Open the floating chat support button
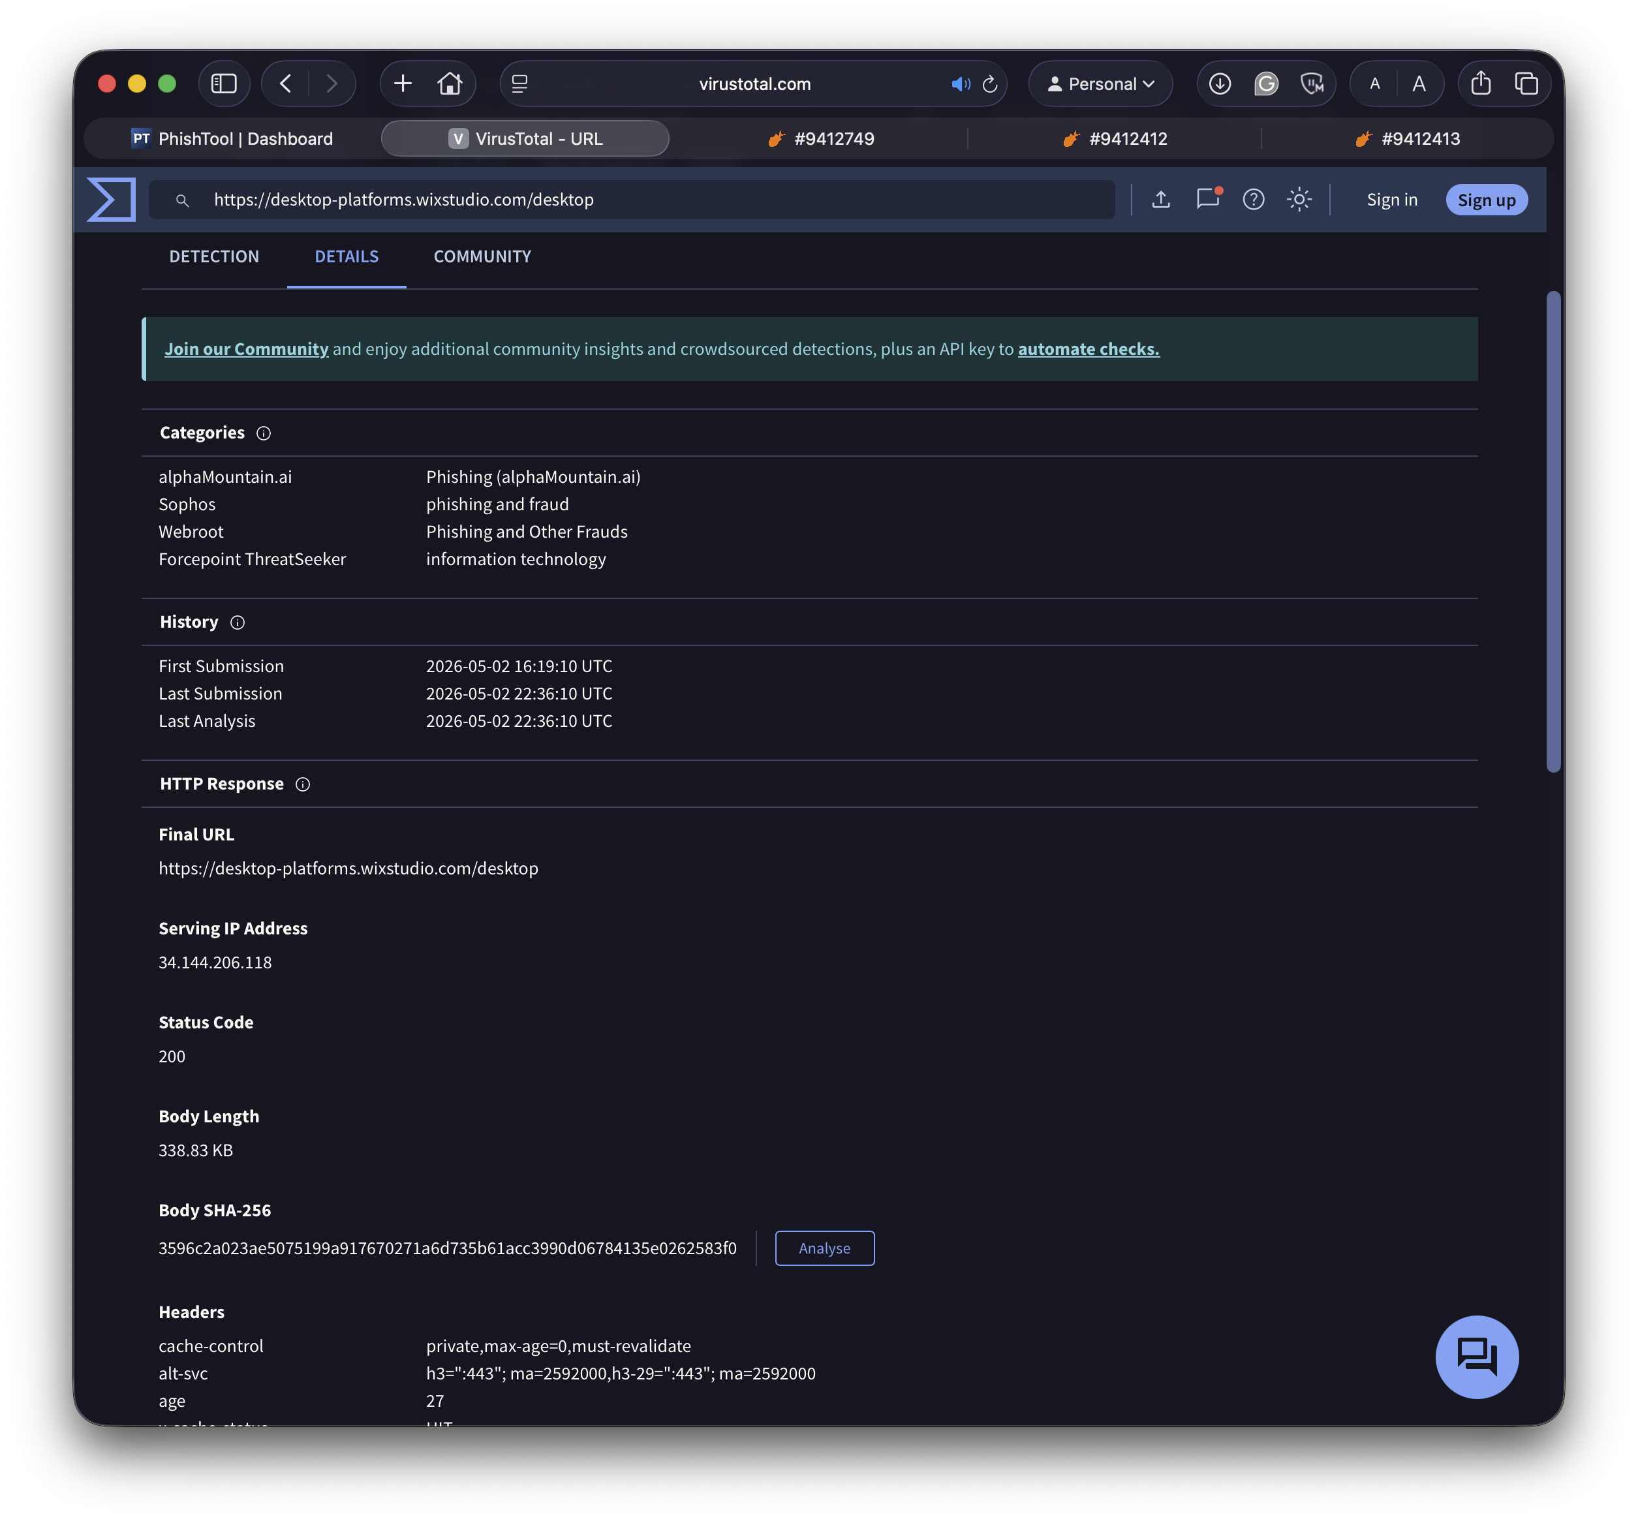This screenshot has width=1638, height=1523. pyautogui.click(x=1477, y=1357)
